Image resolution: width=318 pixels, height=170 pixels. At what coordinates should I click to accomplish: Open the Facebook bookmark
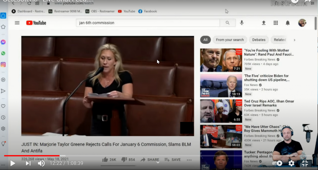coord(148,11)
